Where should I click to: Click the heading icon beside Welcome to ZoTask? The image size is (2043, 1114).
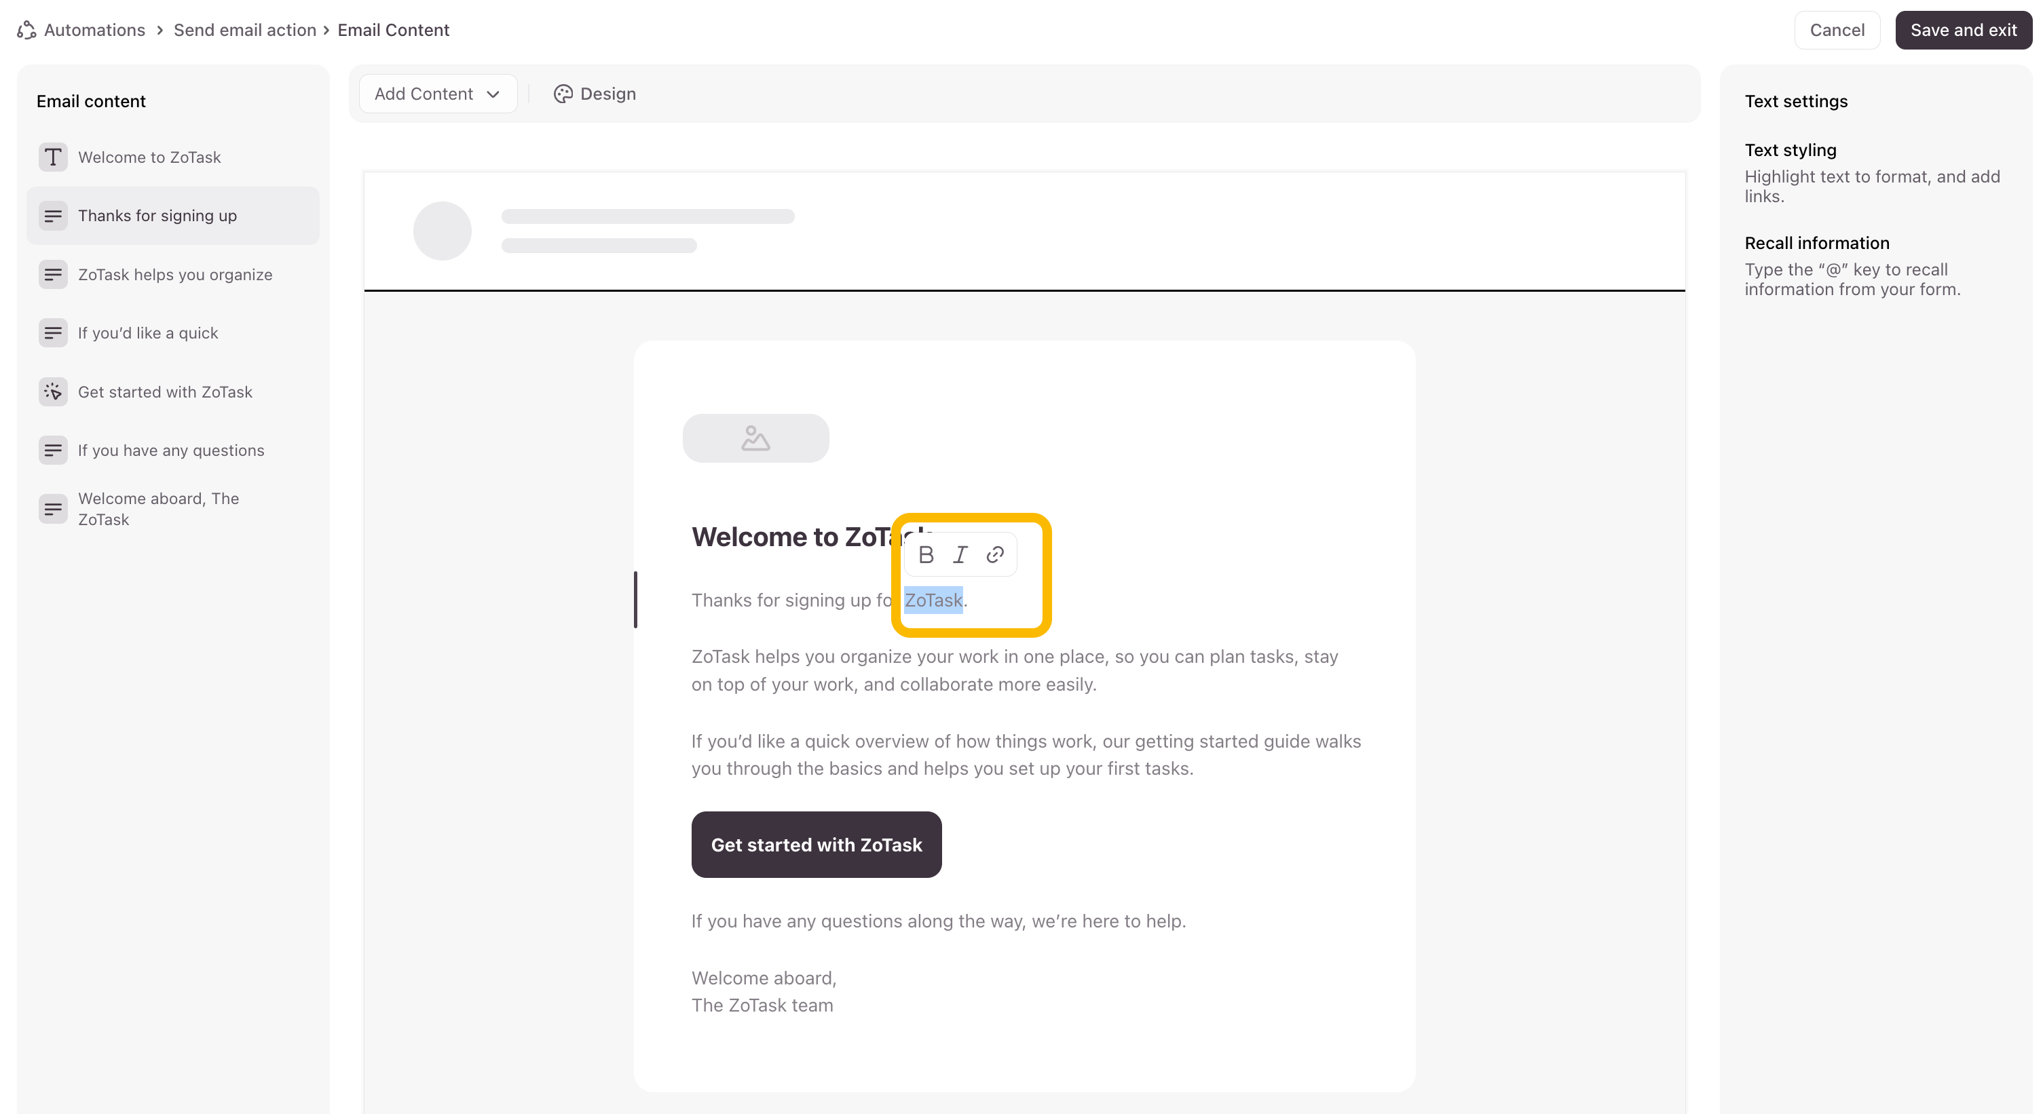tap(53, 157)
